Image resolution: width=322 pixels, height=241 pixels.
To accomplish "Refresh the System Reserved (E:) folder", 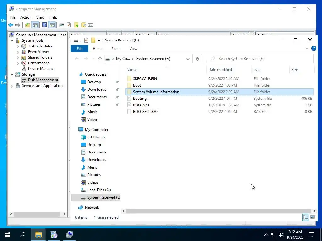I will click(197, 59).
